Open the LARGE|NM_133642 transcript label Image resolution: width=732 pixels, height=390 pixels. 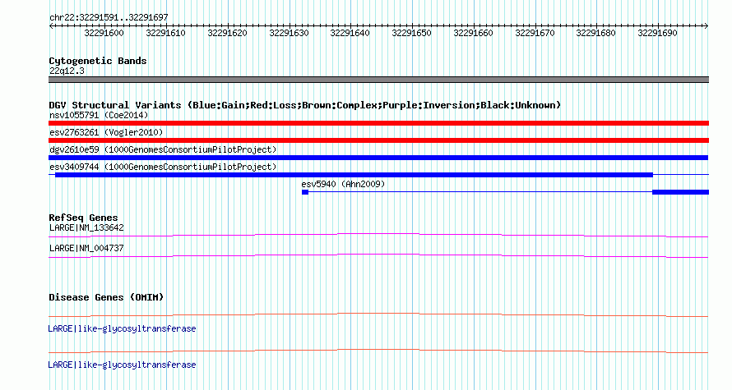click(x=86, y=228)
